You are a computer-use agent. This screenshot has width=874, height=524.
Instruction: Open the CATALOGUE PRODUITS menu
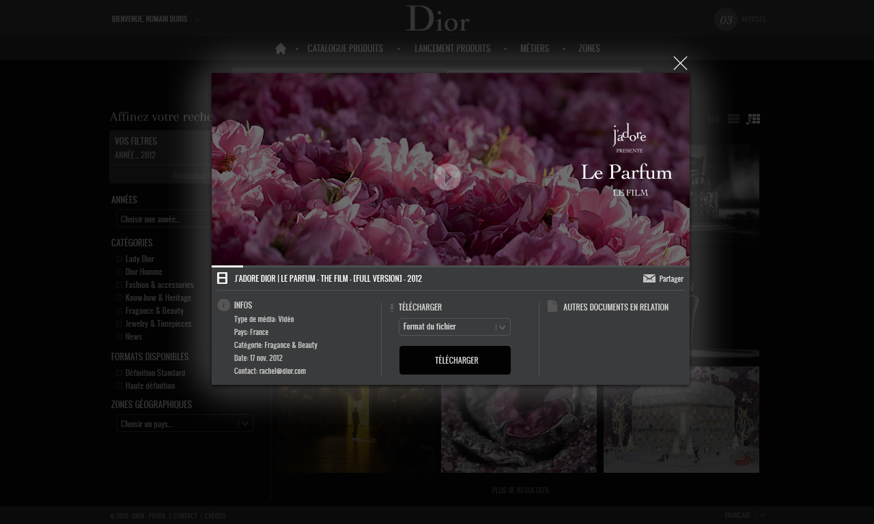click(x=345, y=48)
